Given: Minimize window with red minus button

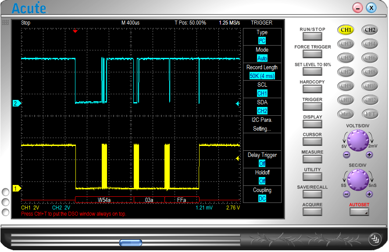Looking at the screenshot, I should (357, 8).
